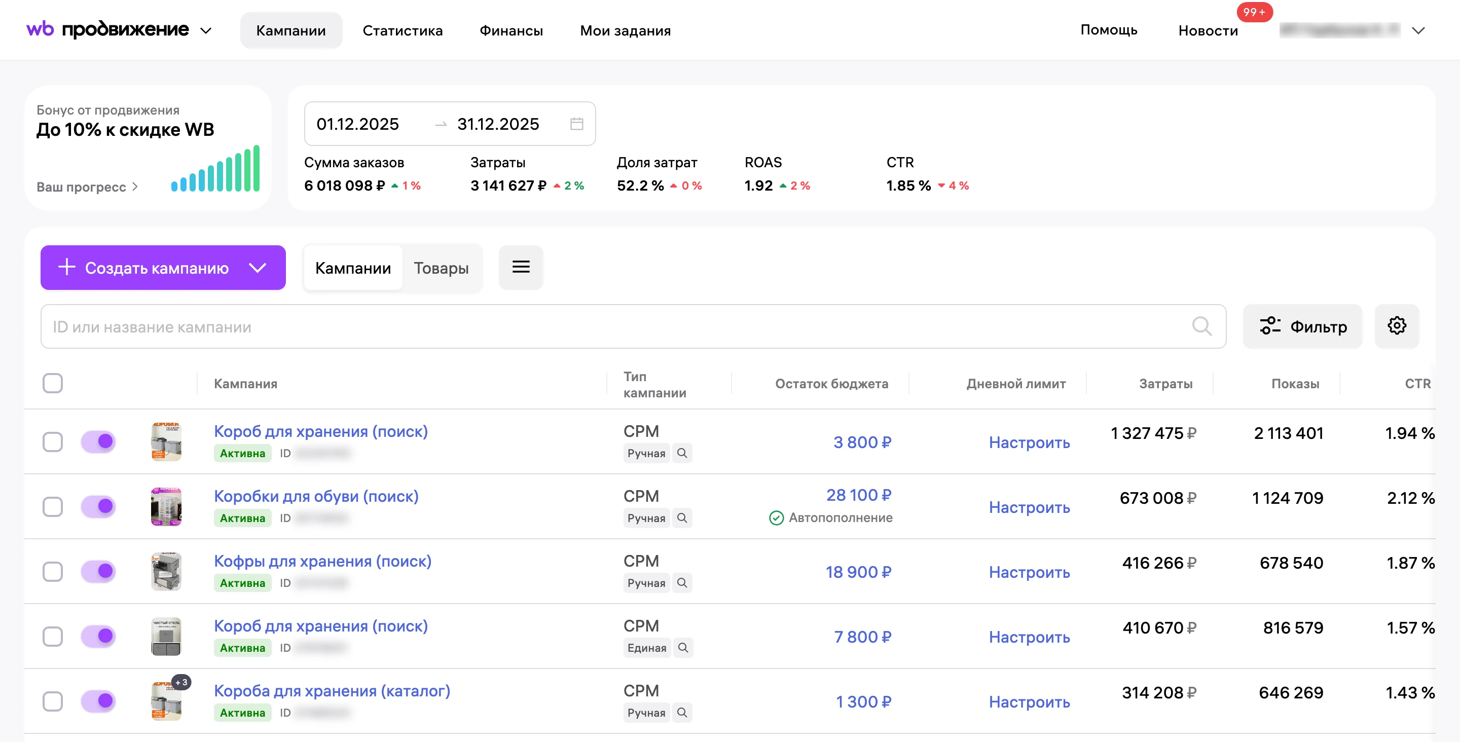Open Ваш прогресс bonus progress chart
Screen dimensions: 1460x742
pyautogui.click(x=87, y=187)
